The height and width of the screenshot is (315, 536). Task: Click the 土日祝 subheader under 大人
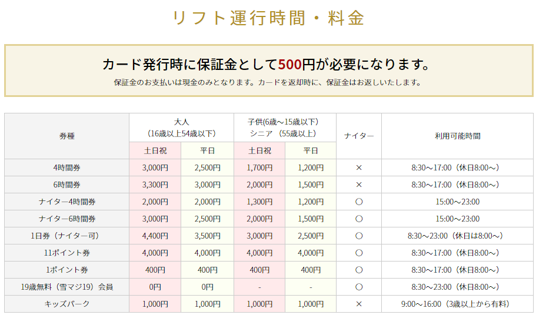tap(155, 151)
